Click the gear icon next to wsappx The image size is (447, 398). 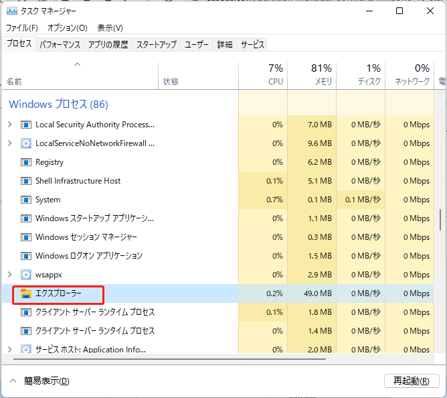[x=26, y=275]
